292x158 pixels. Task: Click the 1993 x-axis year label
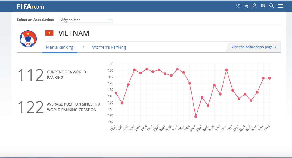[x=113, y=129]
